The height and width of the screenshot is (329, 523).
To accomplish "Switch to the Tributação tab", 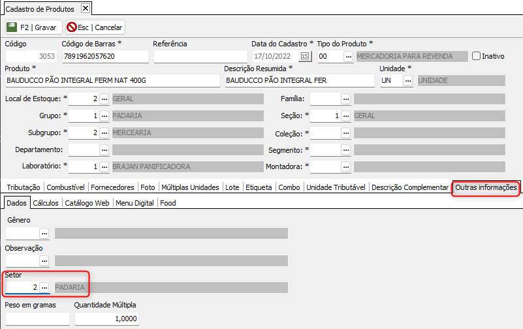I will (23, 187).
